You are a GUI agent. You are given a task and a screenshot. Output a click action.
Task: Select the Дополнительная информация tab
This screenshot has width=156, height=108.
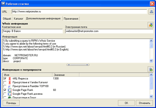click(x=43, y=19)
